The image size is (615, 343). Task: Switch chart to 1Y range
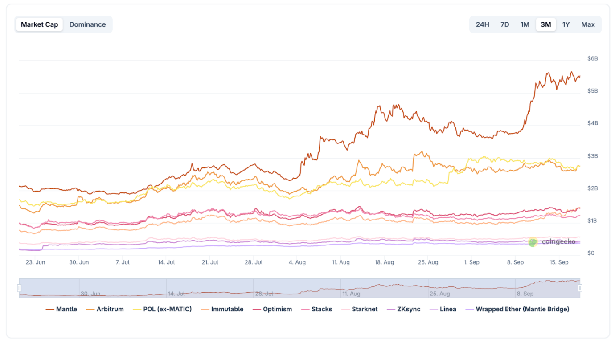point(566,24)
